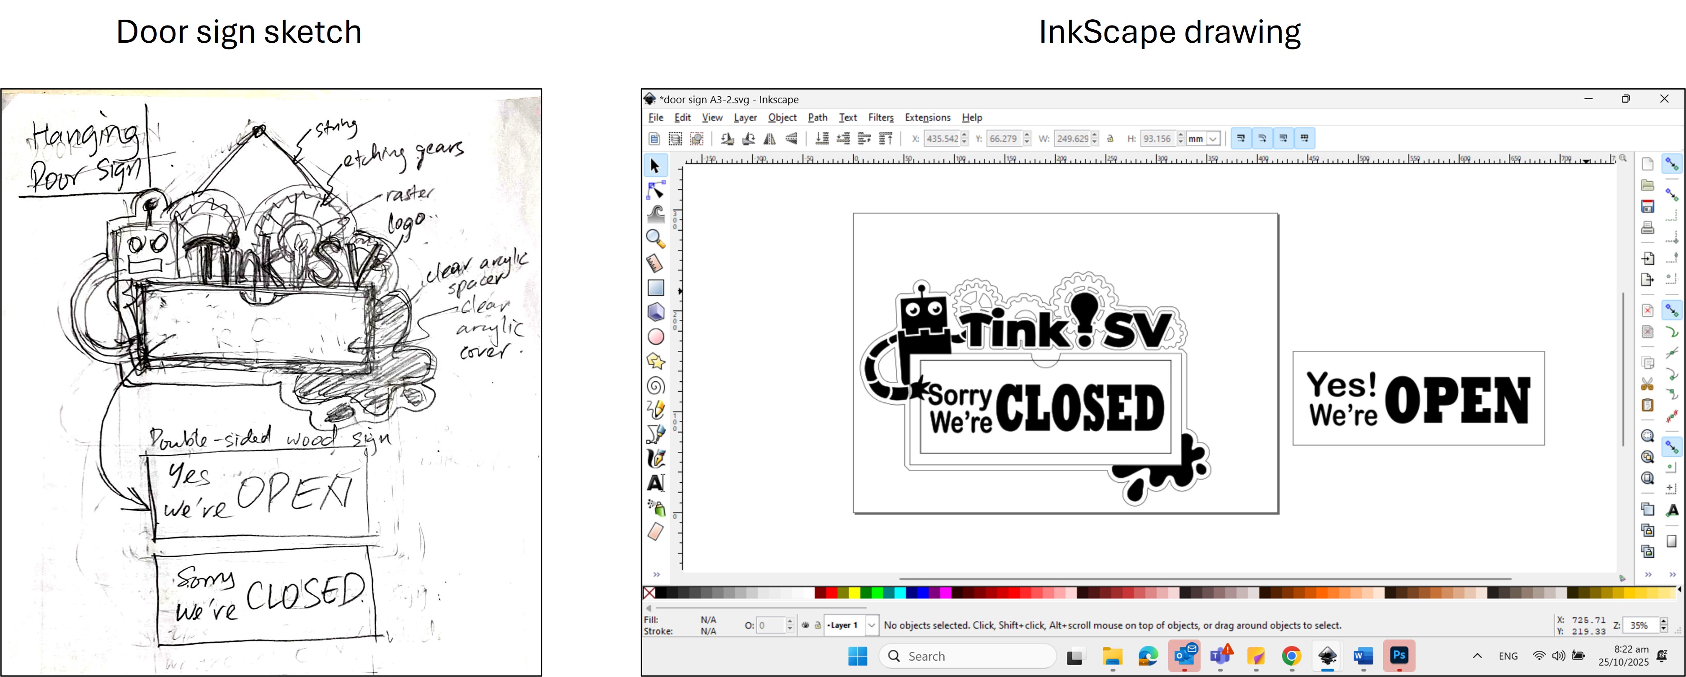The height and width of the screenshot is (677, 1686).
Task: Expand the Layer 1 selector dropdown
Action: (871, 626)
